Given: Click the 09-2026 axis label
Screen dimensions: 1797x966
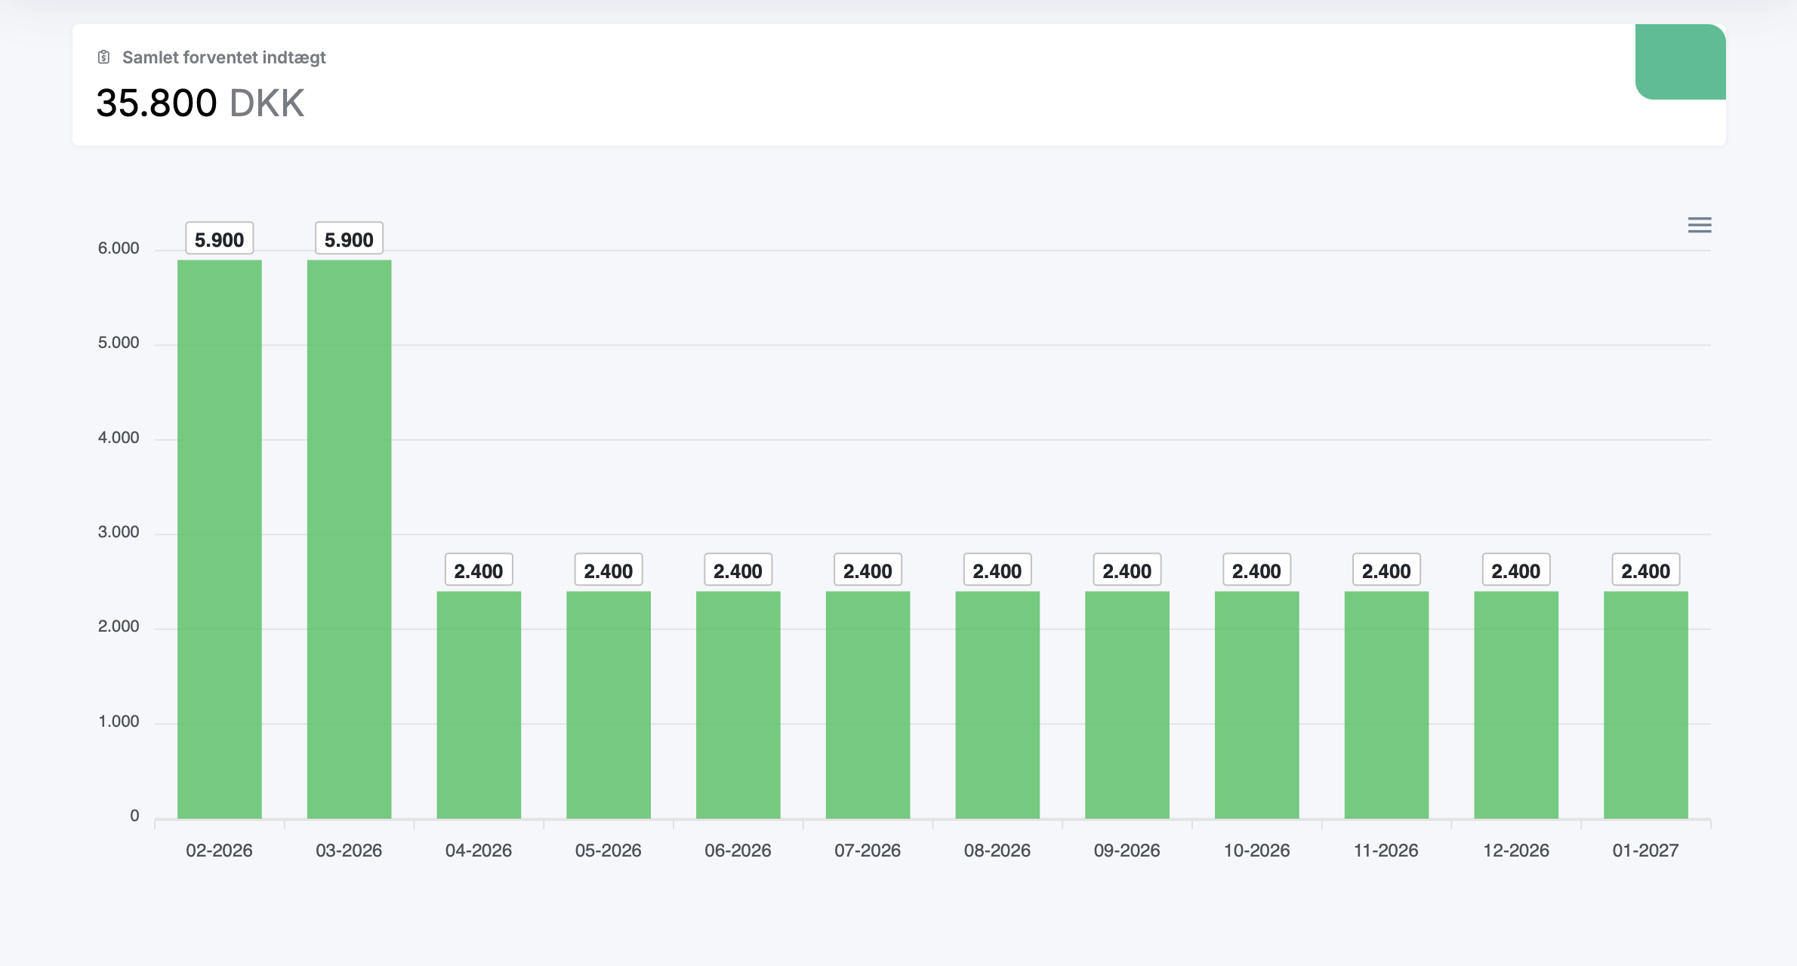Looking at the screenshot, I should (x=1127, y=851).
